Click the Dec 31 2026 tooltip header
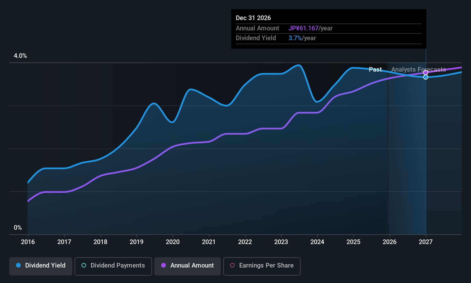 [x=253, y=18]
